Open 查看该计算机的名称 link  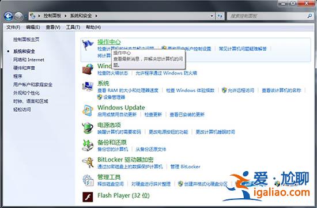click(281, 90)
